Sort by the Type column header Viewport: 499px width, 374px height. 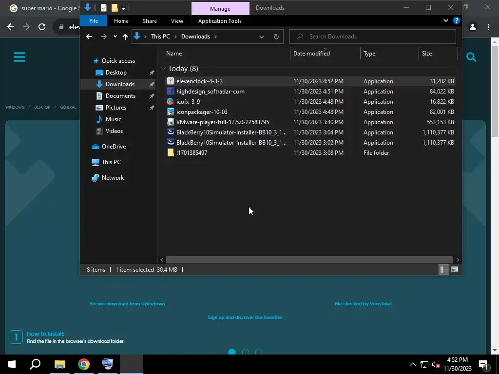coord(389,54)
